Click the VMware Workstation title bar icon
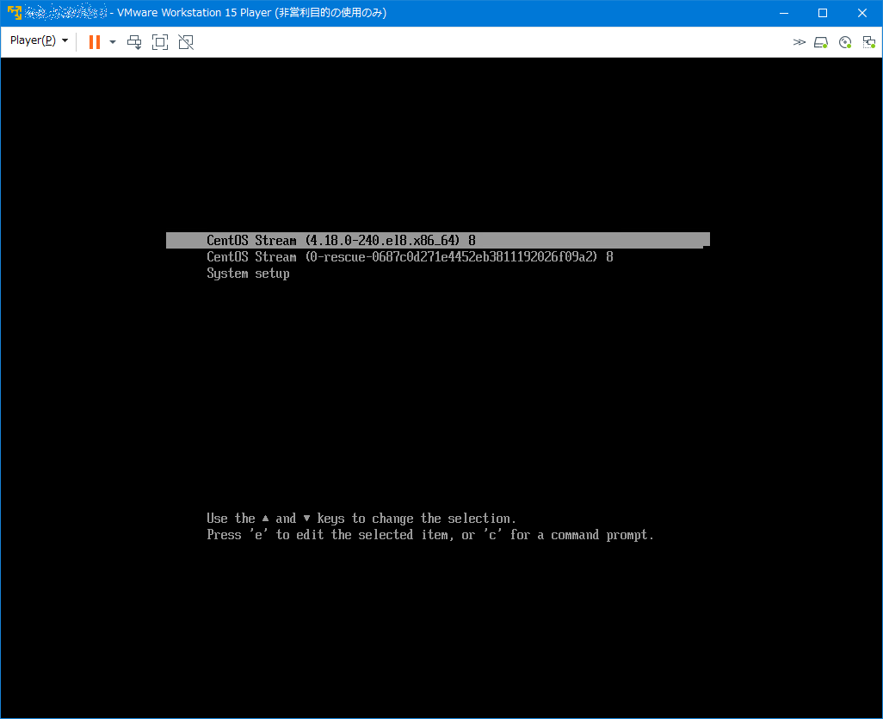This screenshot has height=719, width=883. coord(14,12)
